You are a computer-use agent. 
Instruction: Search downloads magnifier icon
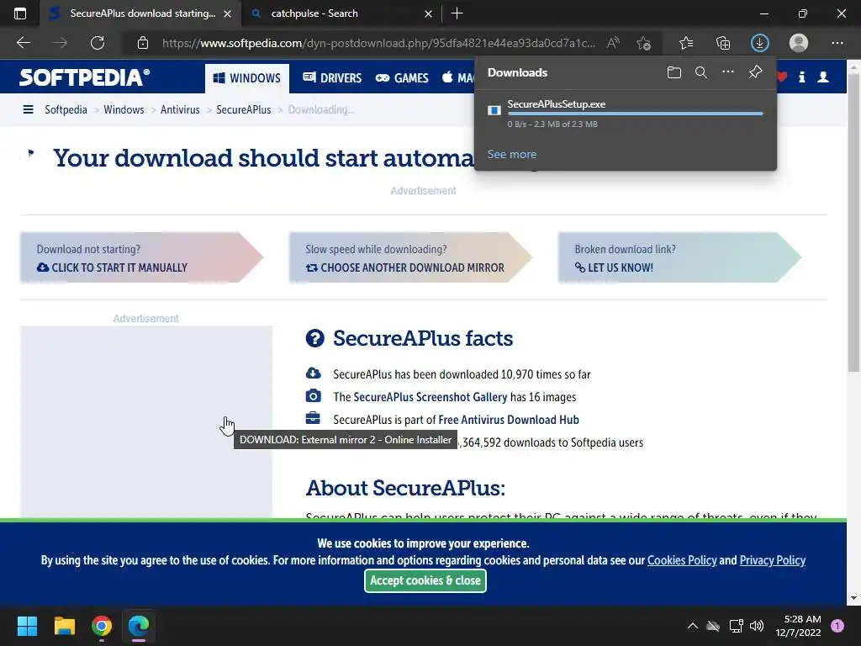click(x=701, y=72)
